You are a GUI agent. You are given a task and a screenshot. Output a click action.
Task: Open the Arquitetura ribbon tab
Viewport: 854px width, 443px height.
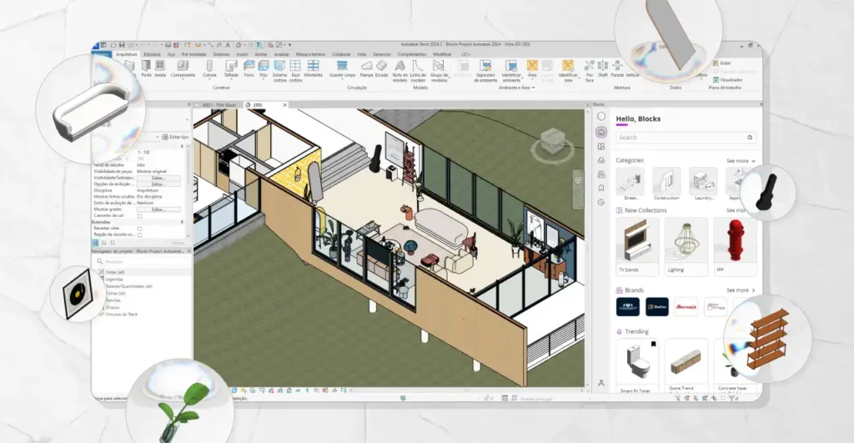click(x=127, y=54)
